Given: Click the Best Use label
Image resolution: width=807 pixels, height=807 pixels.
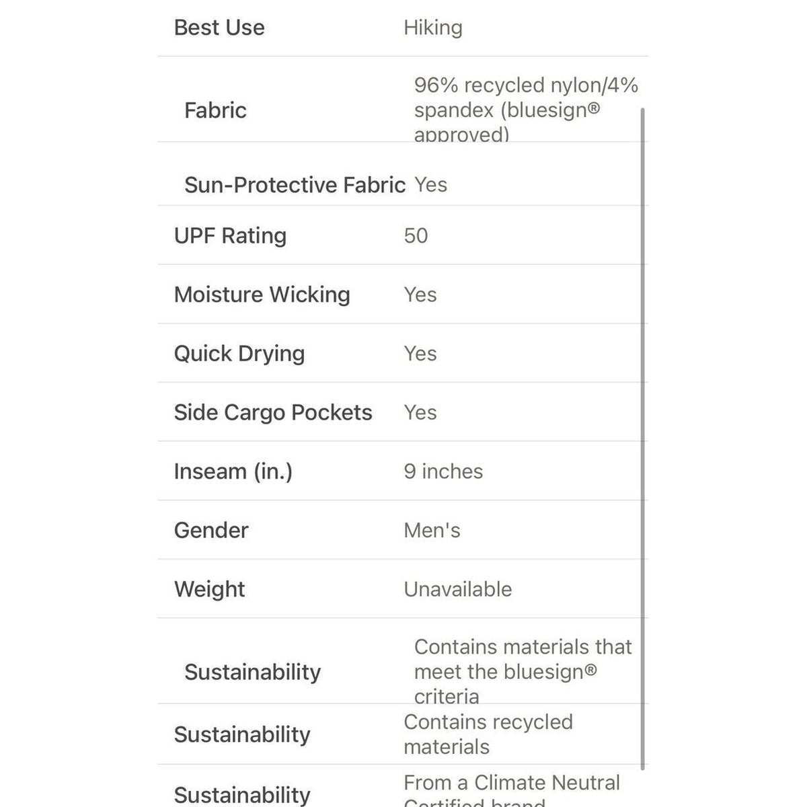Looking at the screenshot, I should [219, 28].
